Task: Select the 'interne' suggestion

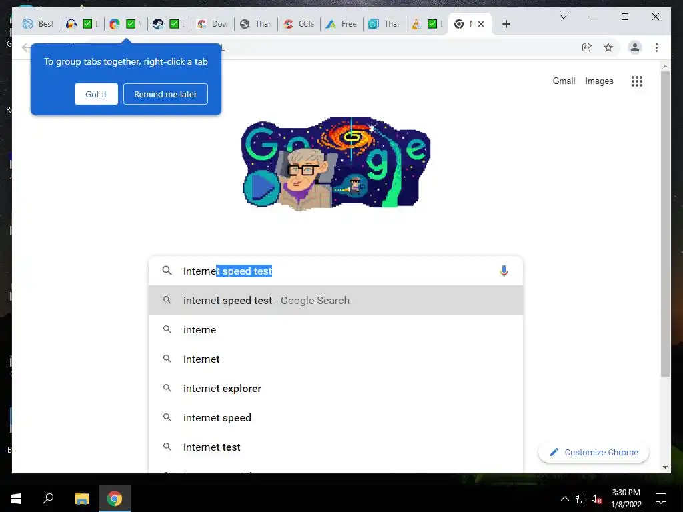Action: (335, 329)
